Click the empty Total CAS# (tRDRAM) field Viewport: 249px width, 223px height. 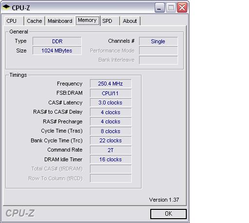tap(110, 169)
